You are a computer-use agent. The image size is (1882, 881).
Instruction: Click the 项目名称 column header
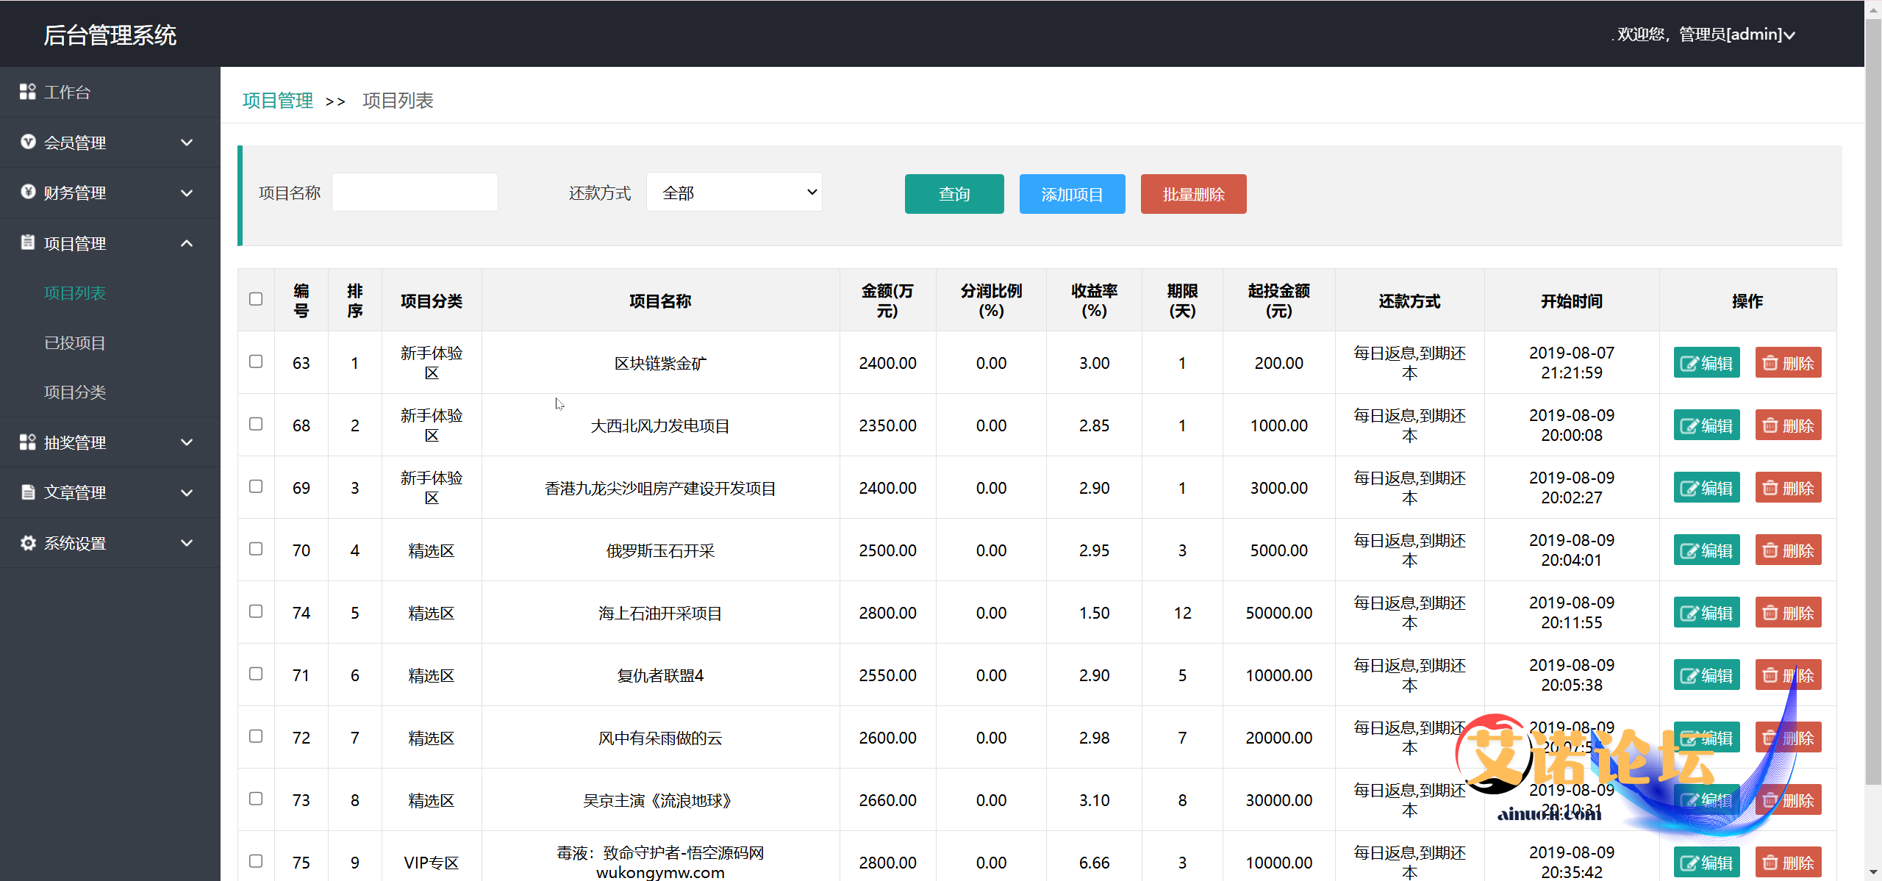660,301
